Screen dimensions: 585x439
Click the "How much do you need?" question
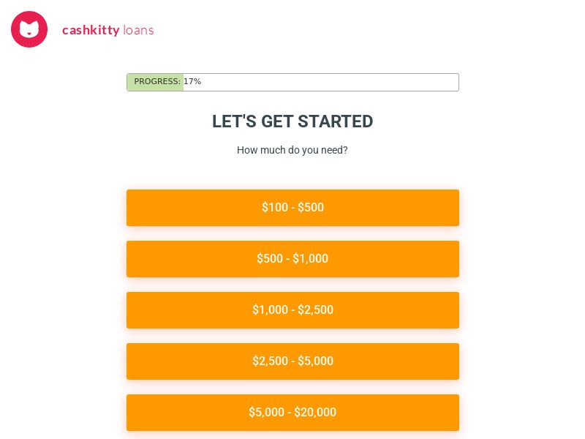point(292,150)
